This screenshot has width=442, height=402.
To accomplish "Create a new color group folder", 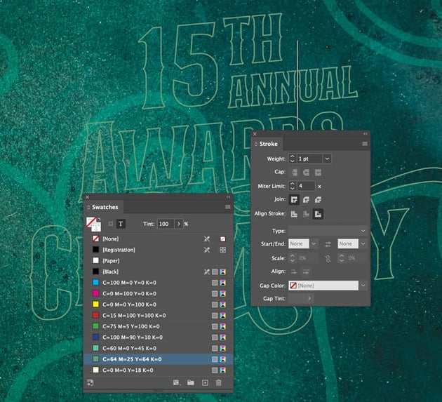I will (x=191, y=382).
